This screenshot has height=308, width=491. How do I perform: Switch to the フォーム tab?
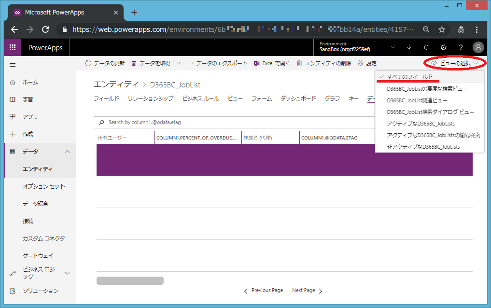[x=262, y=98]
